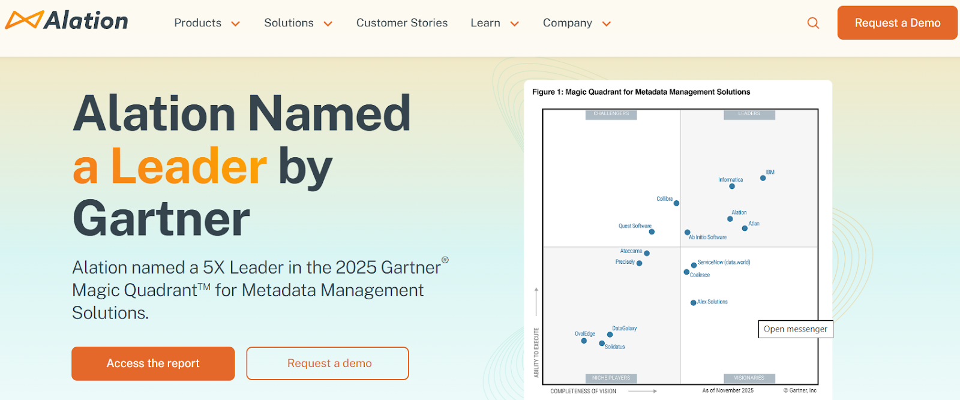Open the Customer Stories menu item
The height and width of the screenshot is (400, 960).
[x=402, y=23]
